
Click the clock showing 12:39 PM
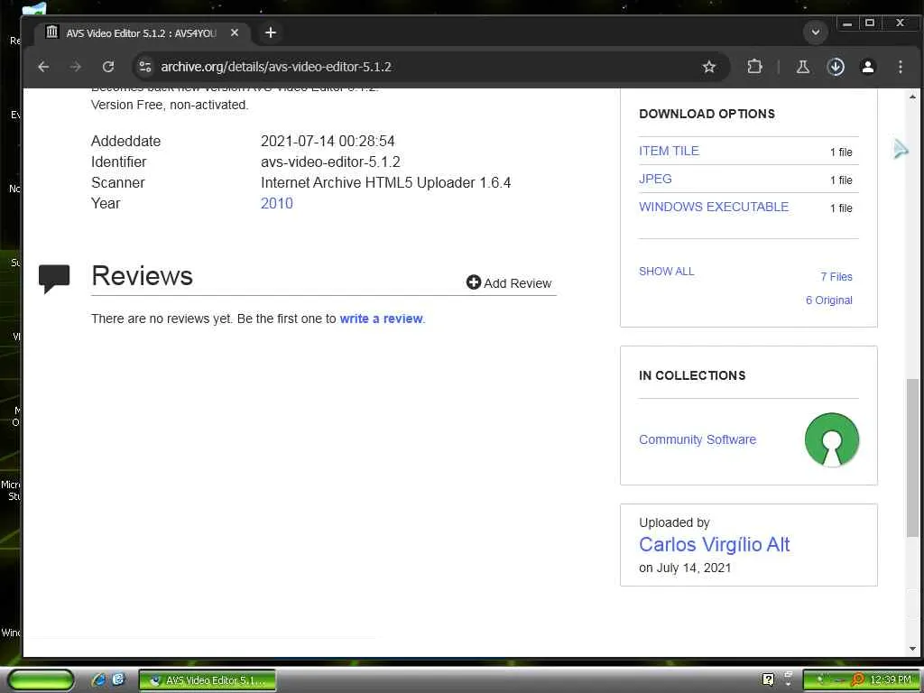[890, 679]
